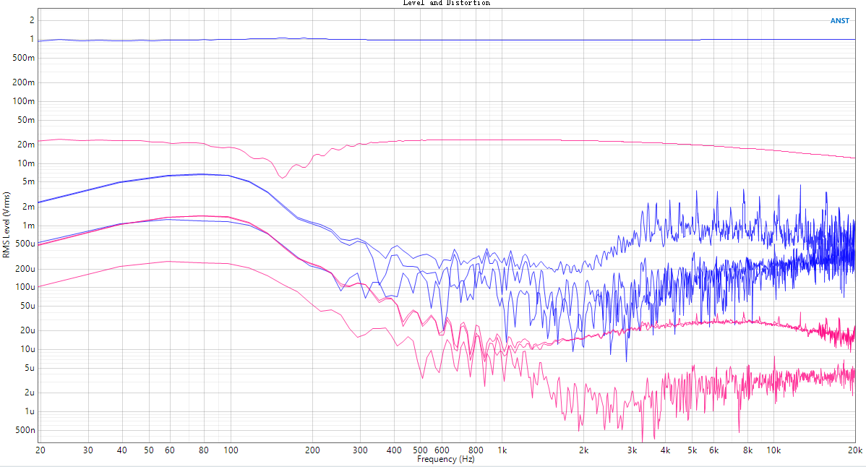Image resolution: width=866 pixels, height=467 pixels.
Task: Click the '20k' frequency axis tick label
Action: coord(855,450)
